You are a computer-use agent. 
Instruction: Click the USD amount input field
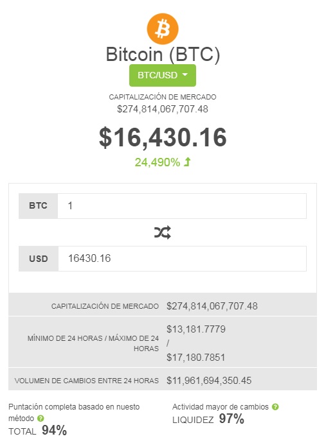(183, 259)
